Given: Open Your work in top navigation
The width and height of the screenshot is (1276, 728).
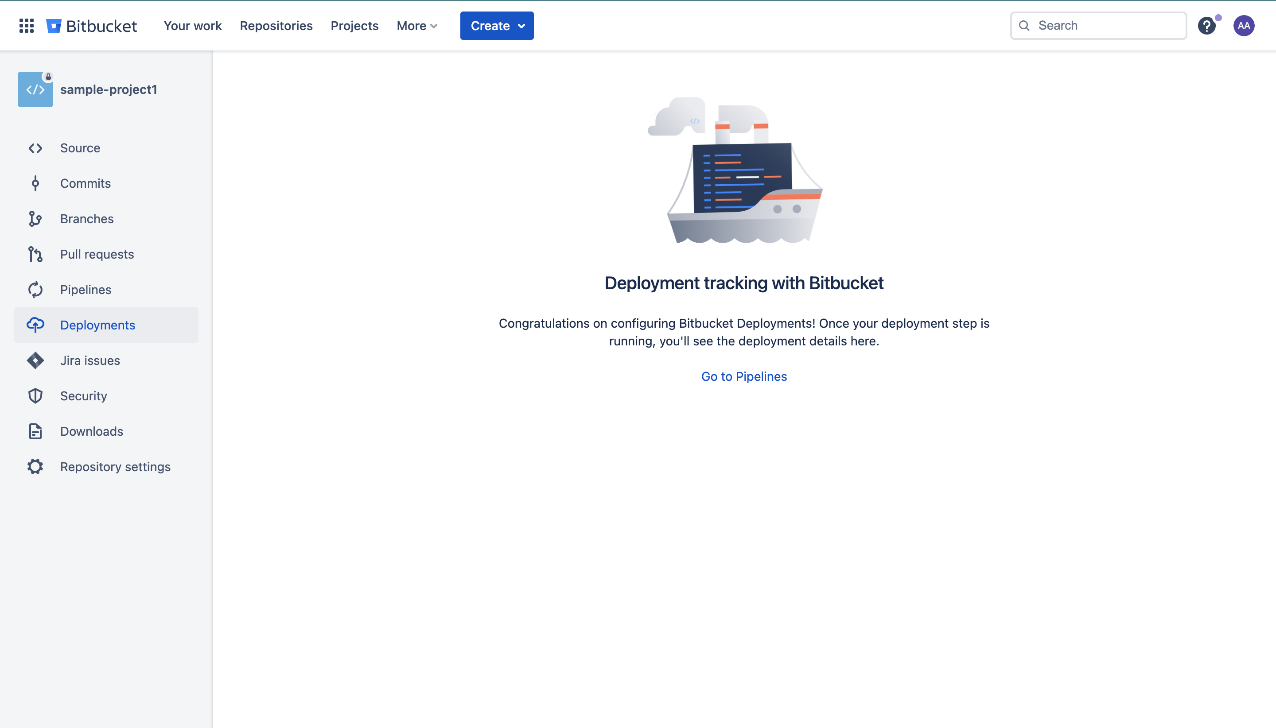Looking at the screenshot, I should coord(193,26).
